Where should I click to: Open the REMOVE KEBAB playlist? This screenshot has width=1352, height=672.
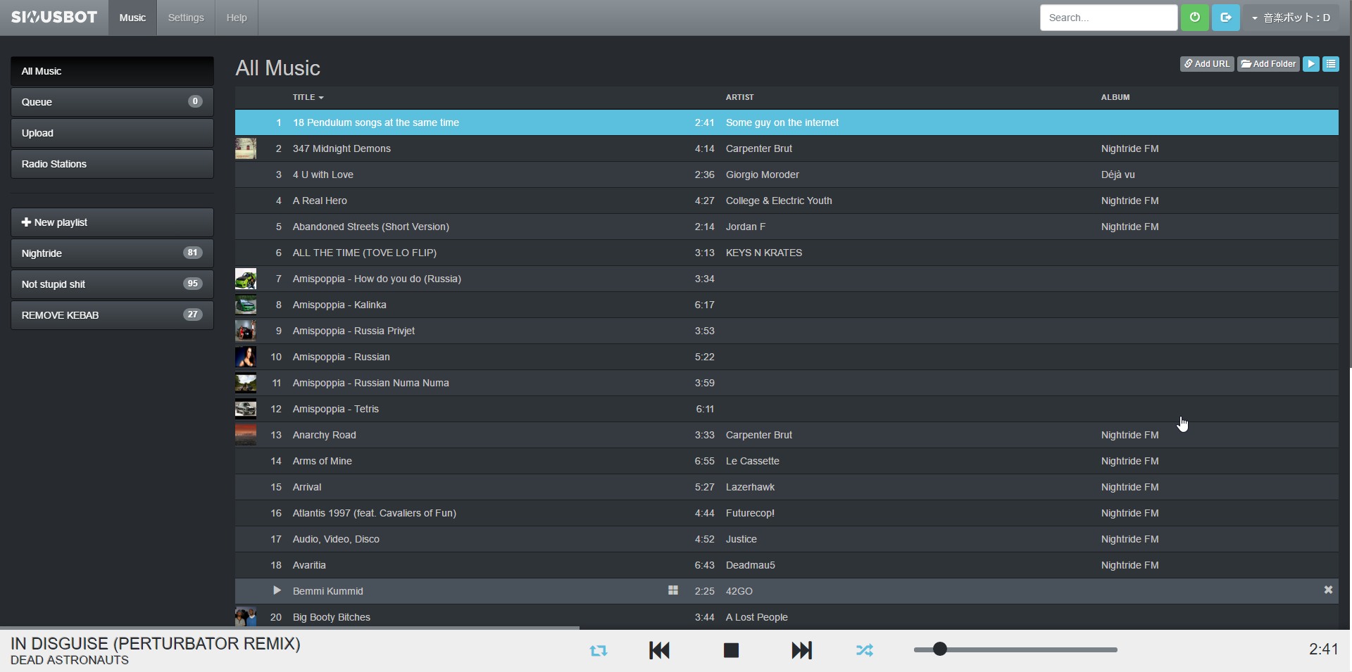(x=112, y=315)
